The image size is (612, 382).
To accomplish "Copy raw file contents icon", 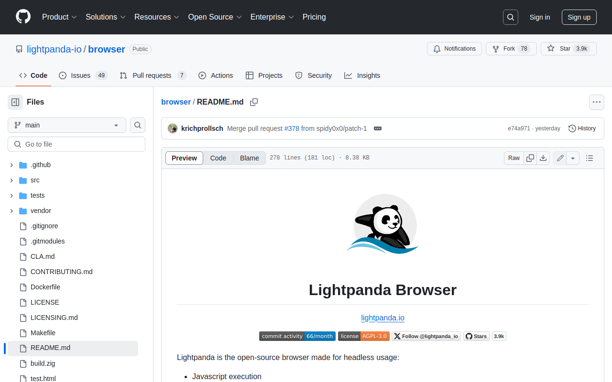I will point(530,158).
